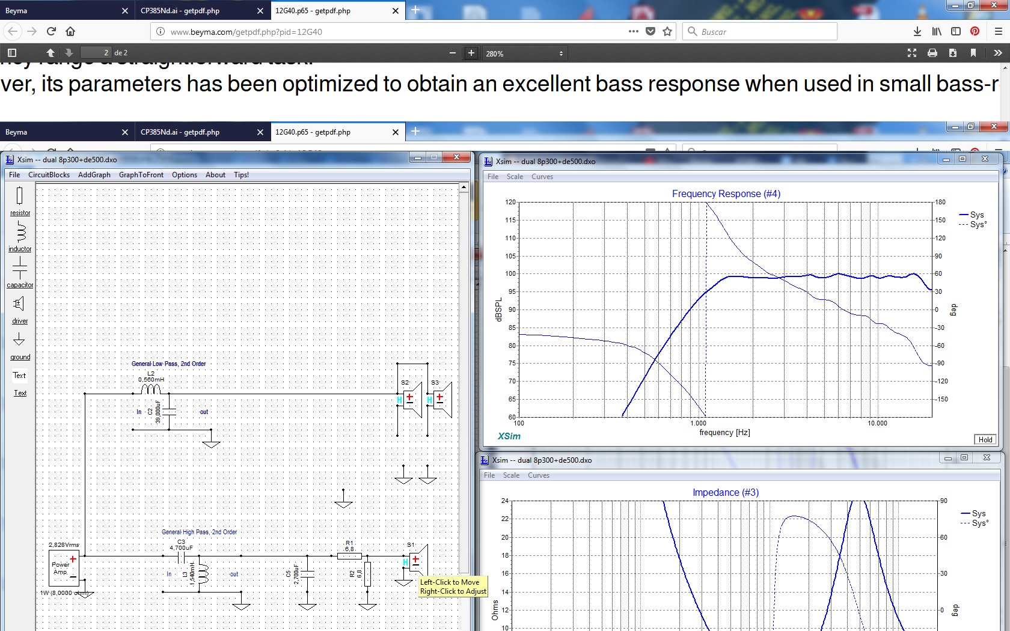Image resolution: width=1010 pixels, height=631 pixels.
Task: Go to previous PDF page
Action: click(x=50, y=53)
